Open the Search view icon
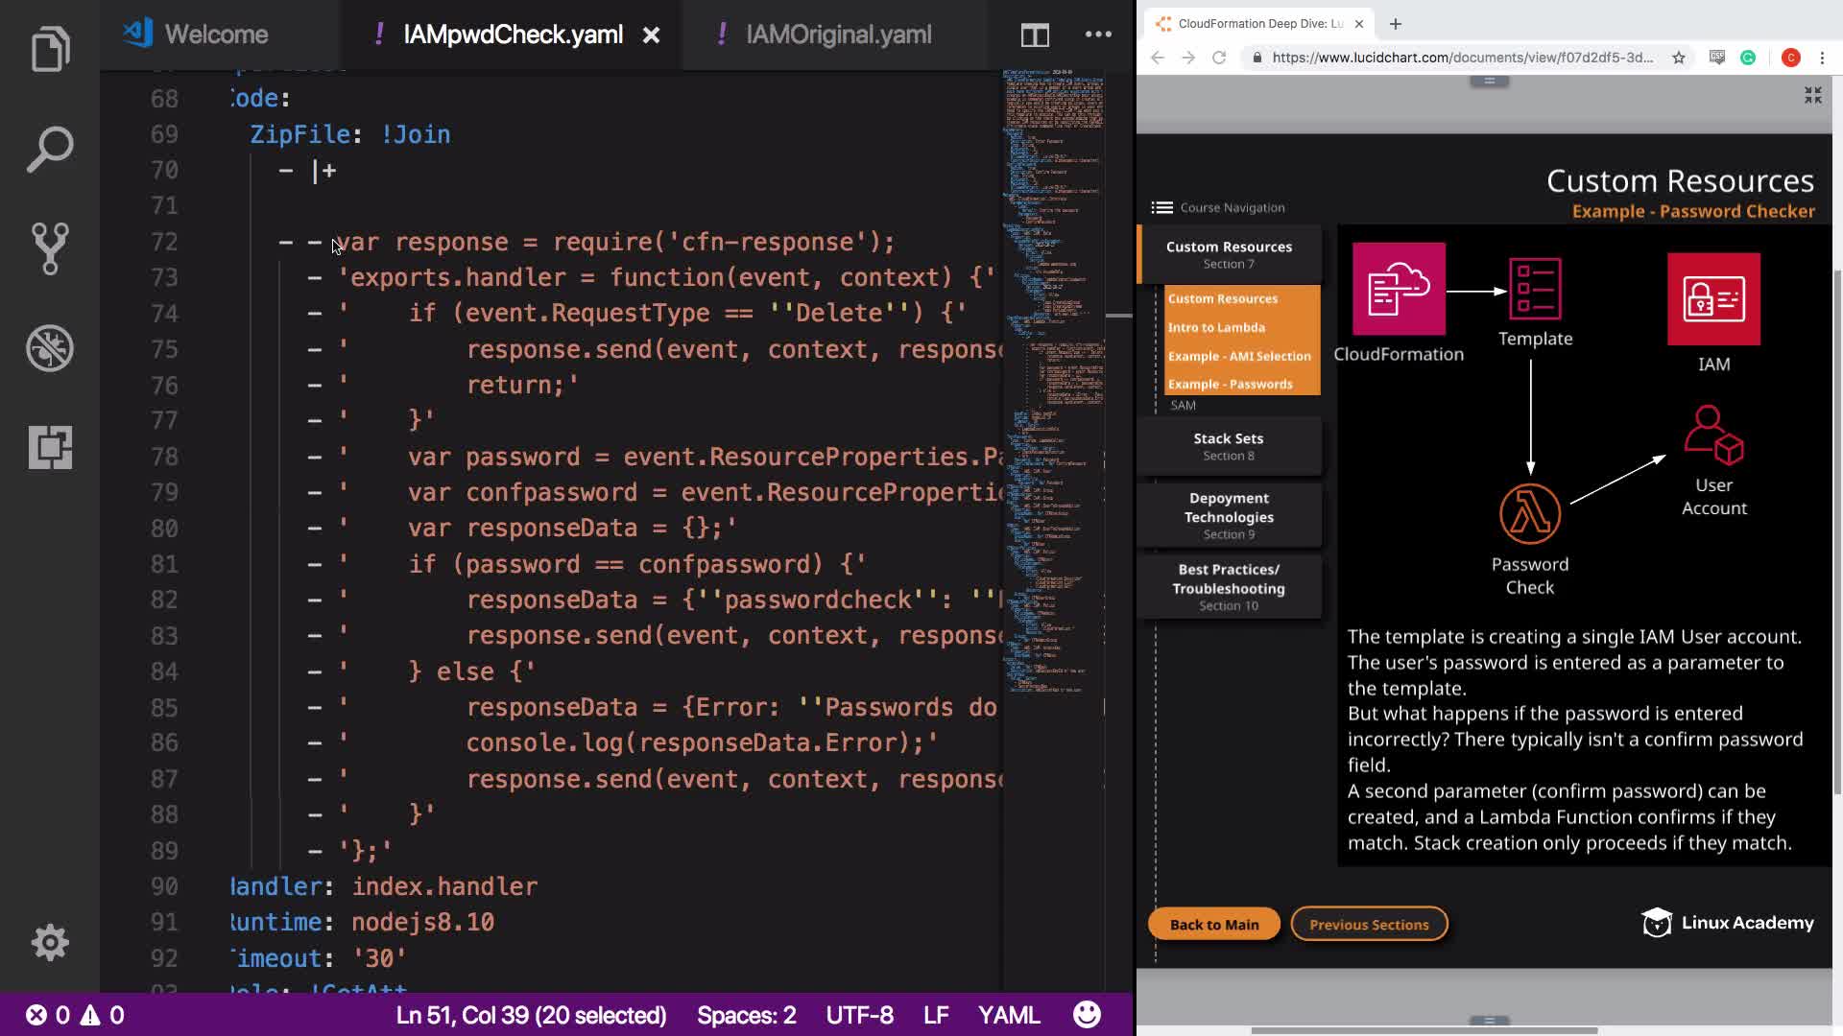This screenshot has width=1843, height=1036. [50, 149]
